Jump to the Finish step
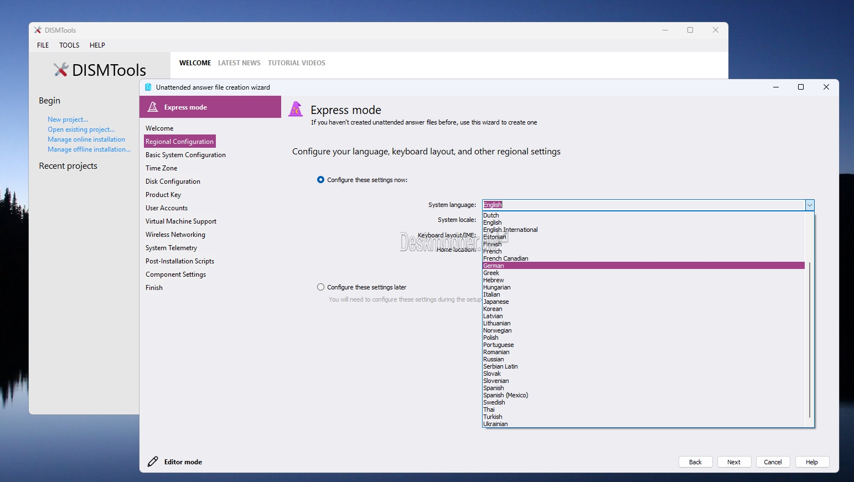 (x=154, y=288)
